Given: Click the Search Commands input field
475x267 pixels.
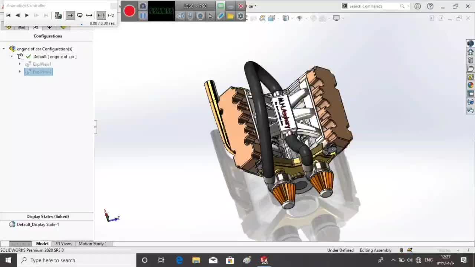Looking at the screenshot, I should tap(373, 6).
